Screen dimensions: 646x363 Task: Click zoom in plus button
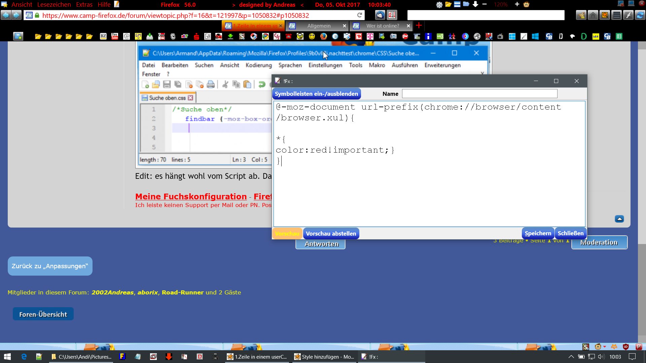[x=517, y=4]
